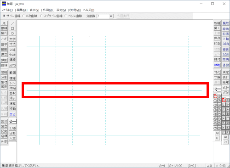Image resolution: width=230 pixels, height=168 pixels.
Task: Click the X軸 button
Action: click(x=225, y=39)
